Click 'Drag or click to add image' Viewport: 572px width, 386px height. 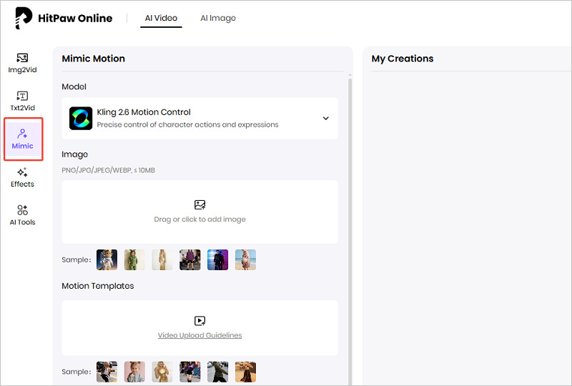199,219
